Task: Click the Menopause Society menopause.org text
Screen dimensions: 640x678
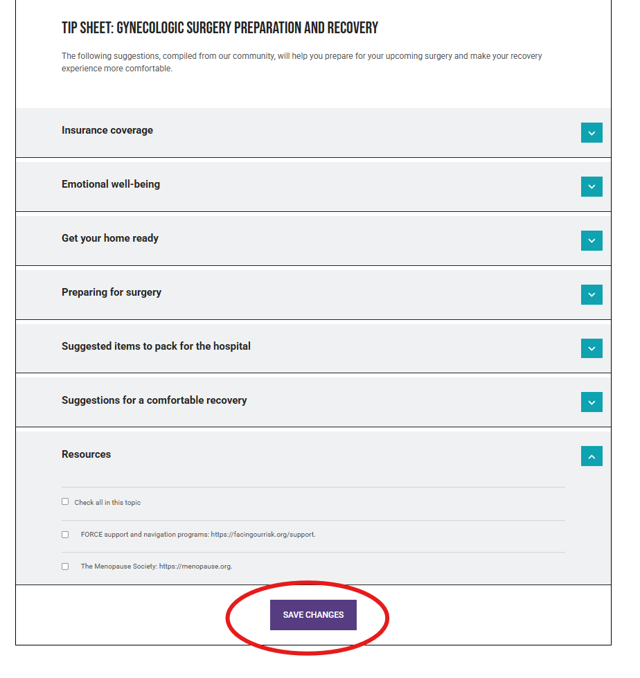Action: point(157,567)
